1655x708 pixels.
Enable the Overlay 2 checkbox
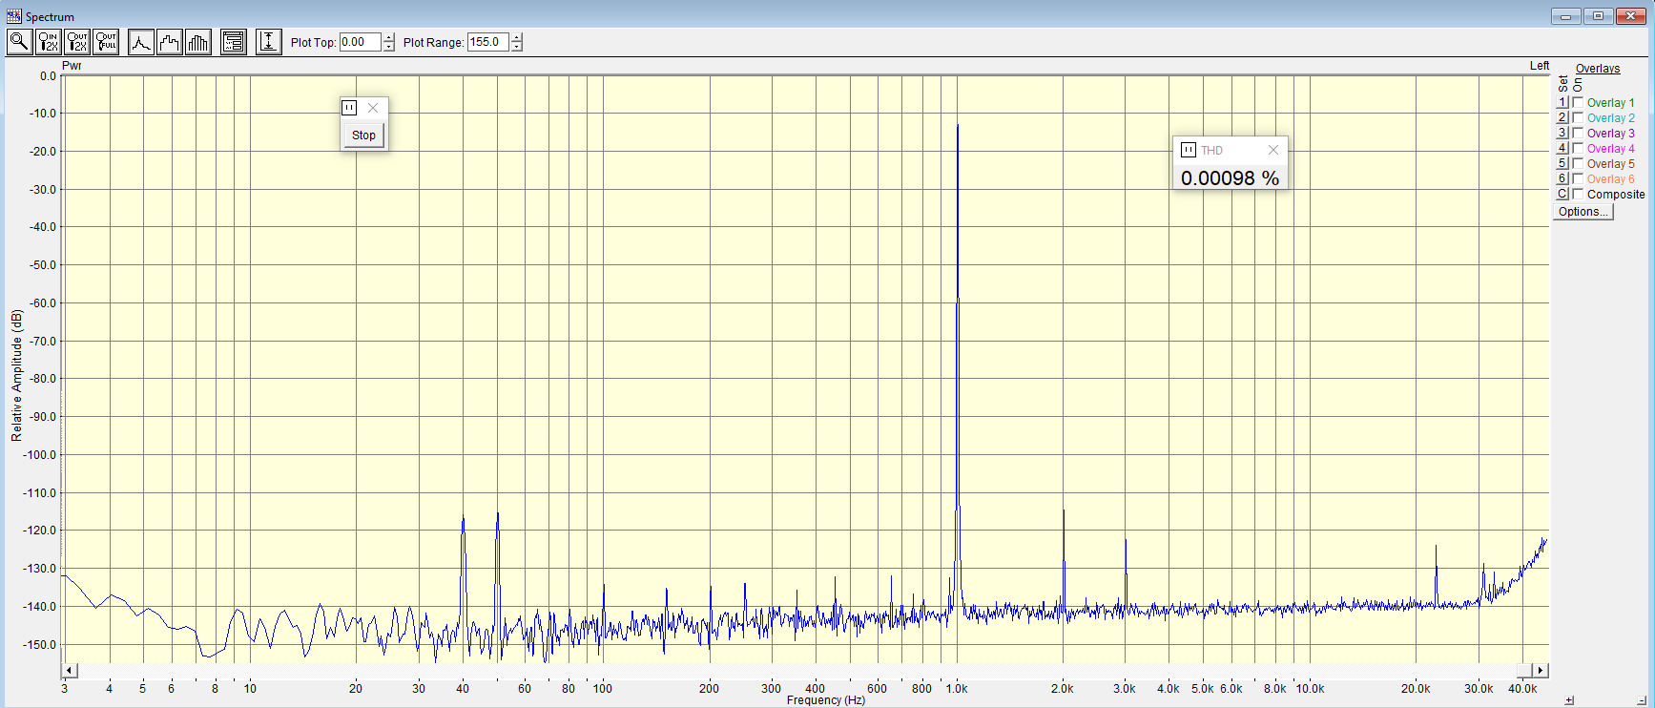pyautogui.click(x=1578, y=117)
